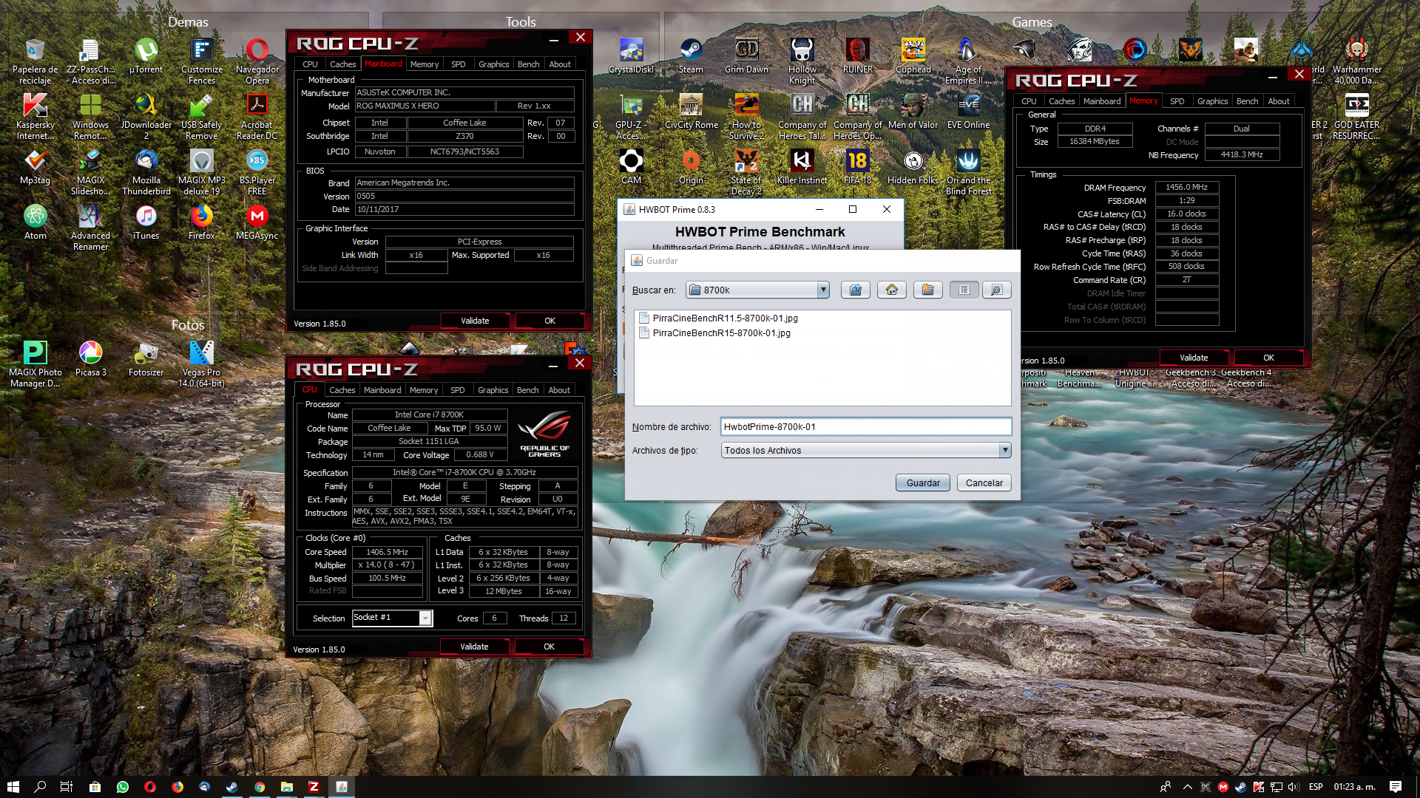The width and height of the screenshot is (1420, 798).
Task: Open the Action Center notification icon
Action: click(x=1396, y=787)
